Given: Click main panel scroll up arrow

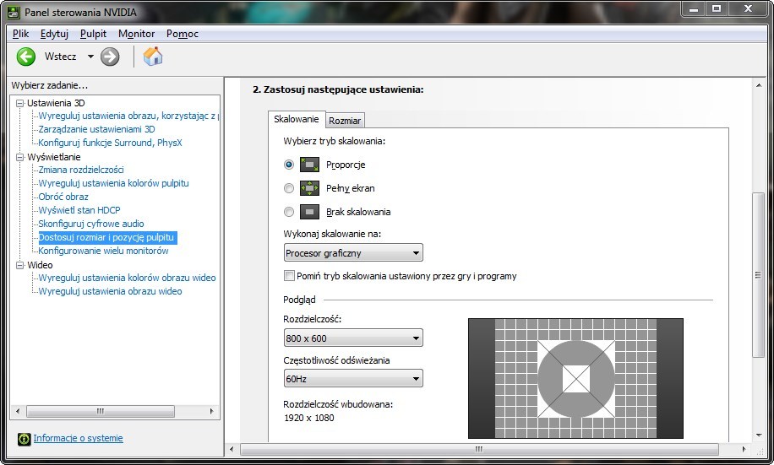Looking at the screenshot, I should (759, 85).
